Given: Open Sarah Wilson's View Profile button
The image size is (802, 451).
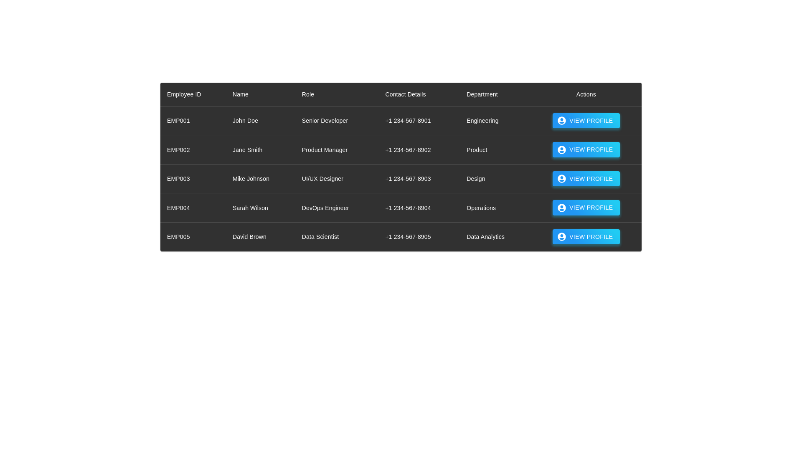Looking at the screenshot, I should (x=586, y=208).
